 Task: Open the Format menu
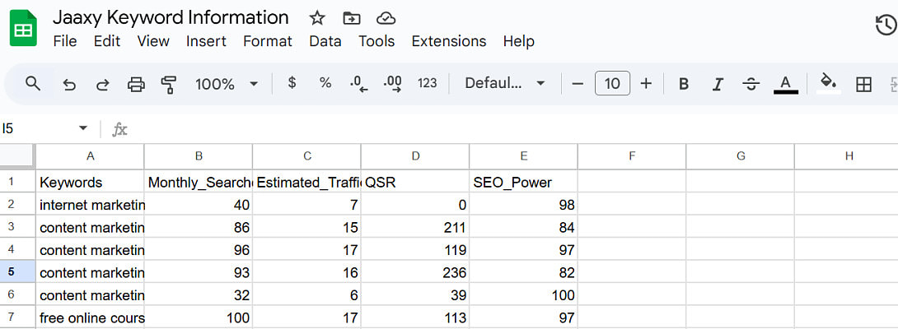268,41
